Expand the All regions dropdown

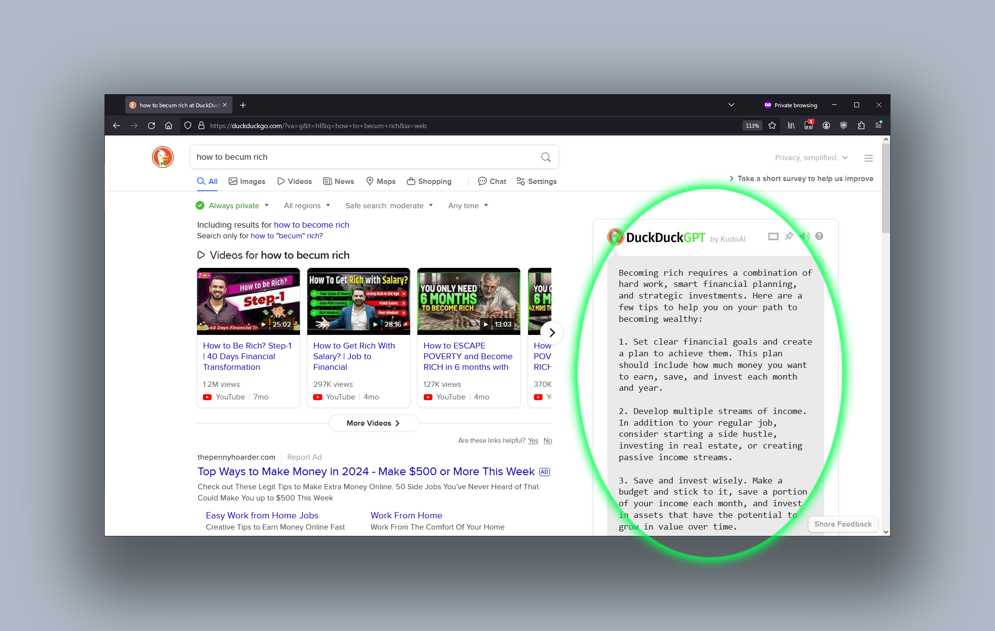pos(307,206)
